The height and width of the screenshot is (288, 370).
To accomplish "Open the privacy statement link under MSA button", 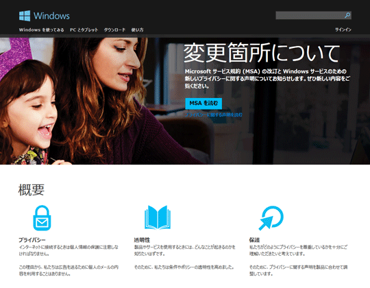I will coord(214,115).
